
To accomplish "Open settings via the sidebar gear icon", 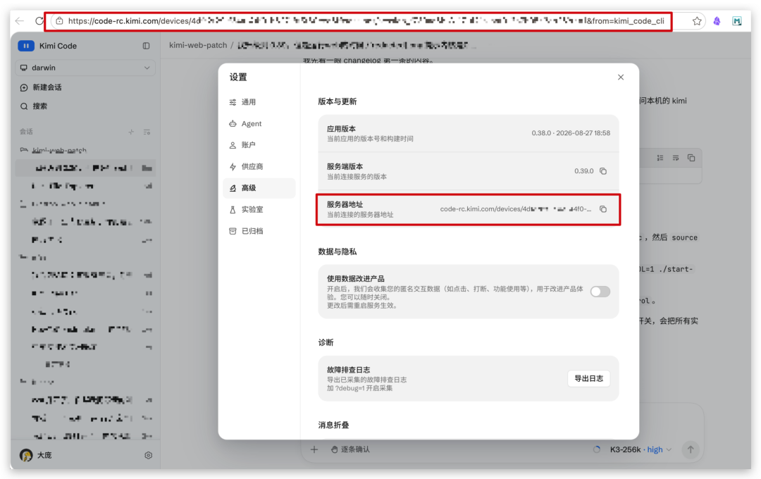I will [x=149, y=455].
